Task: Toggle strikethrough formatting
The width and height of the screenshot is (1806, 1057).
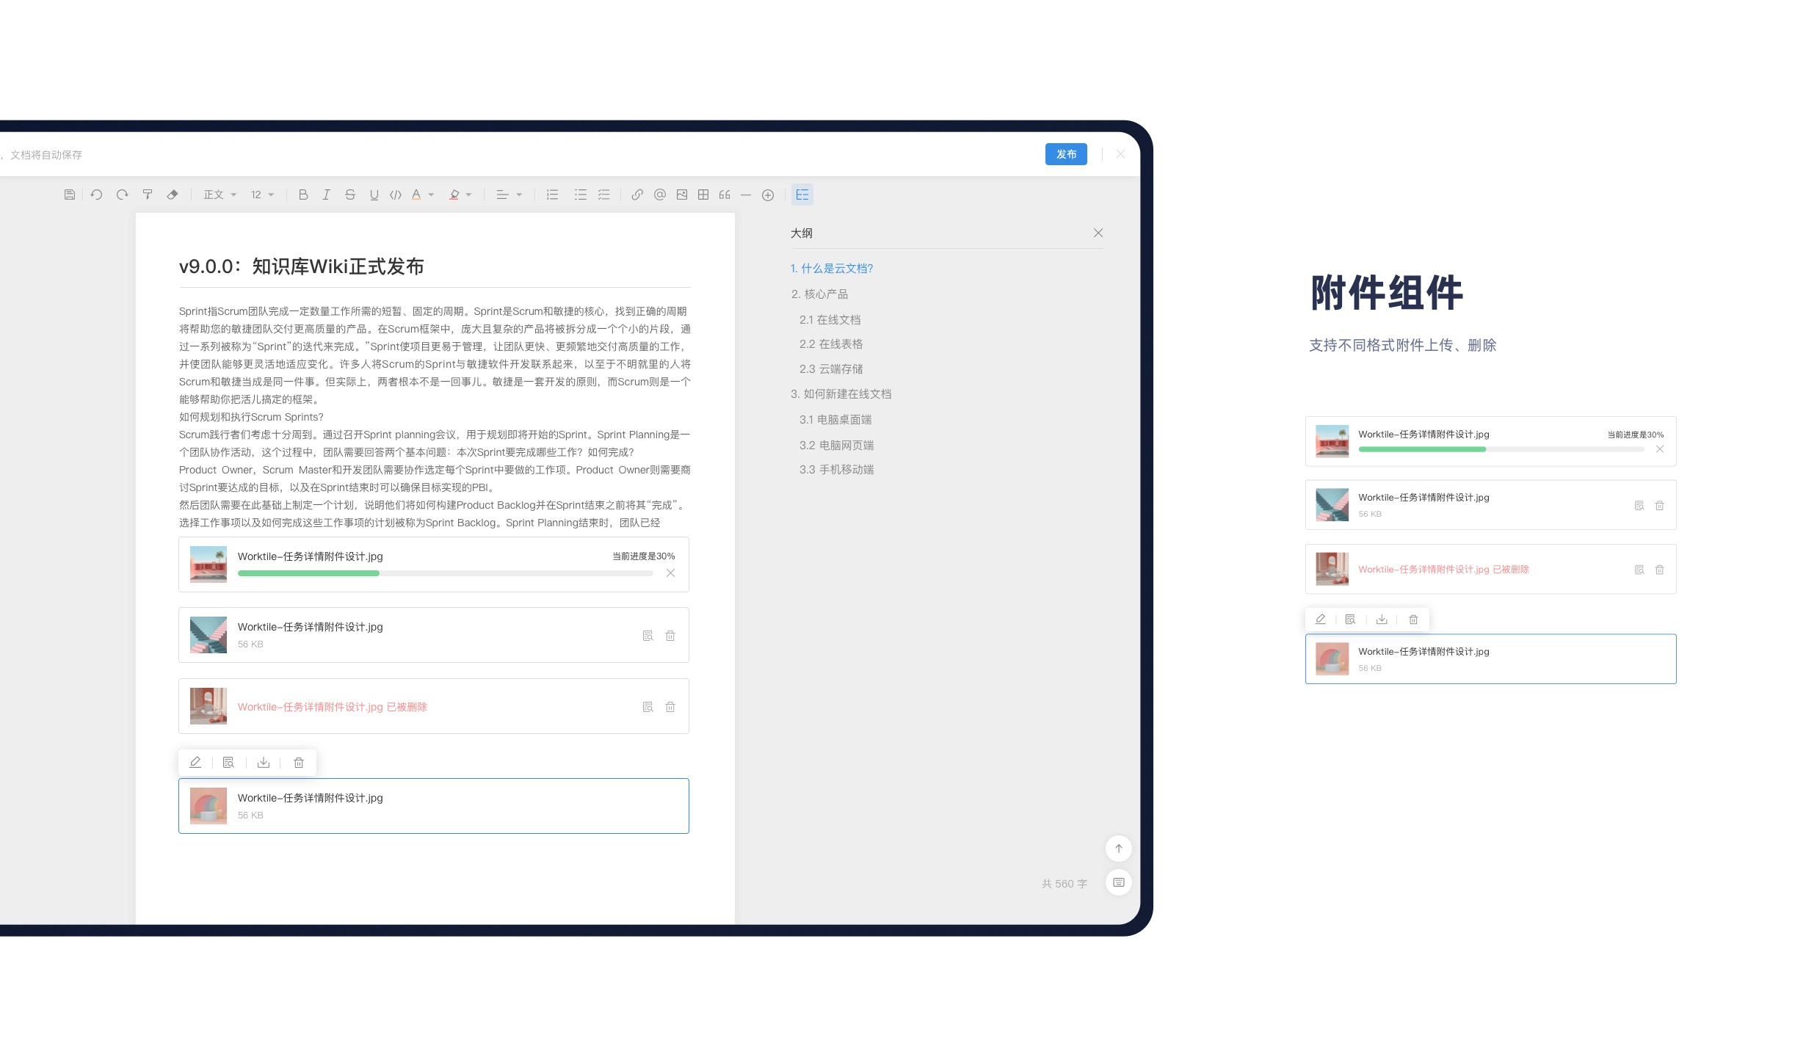Action: click(x=350, y=195)
